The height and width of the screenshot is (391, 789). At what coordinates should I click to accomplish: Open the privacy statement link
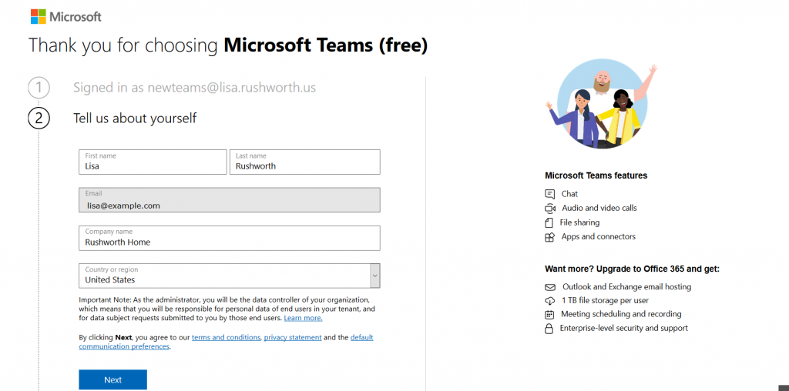(293, 338)
